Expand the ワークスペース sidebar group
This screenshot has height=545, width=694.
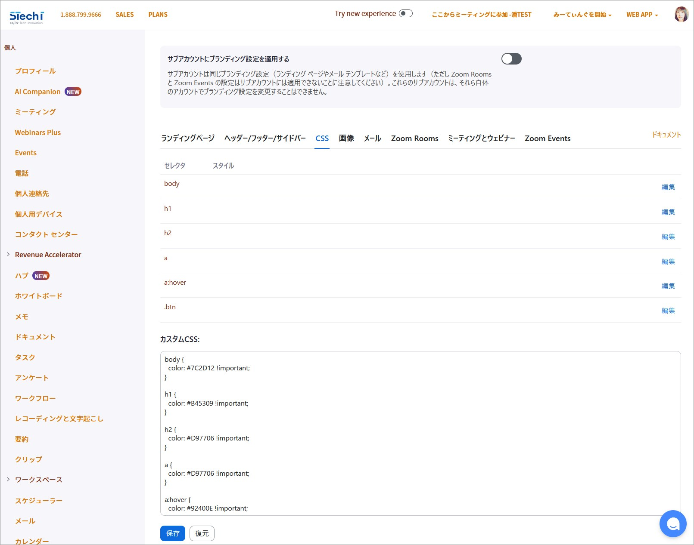8,479
